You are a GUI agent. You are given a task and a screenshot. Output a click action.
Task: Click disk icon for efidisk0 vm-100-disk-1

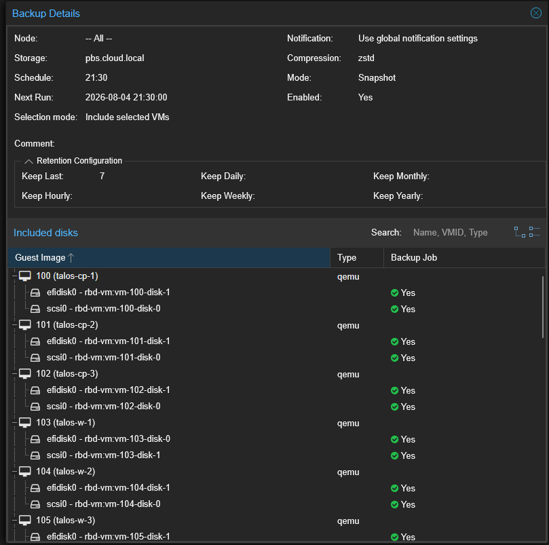click(x=35, y=293)
